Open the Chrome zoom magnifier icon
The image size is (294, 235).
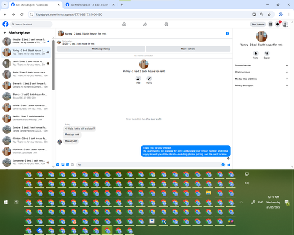point(262,14)
